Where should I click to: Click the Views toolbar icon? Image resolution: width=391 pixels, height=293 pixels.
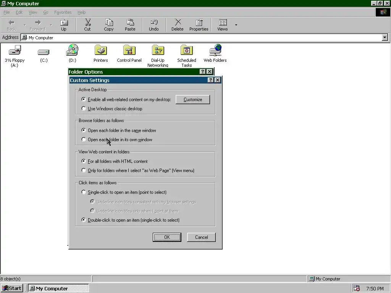(x=223, y=25)
